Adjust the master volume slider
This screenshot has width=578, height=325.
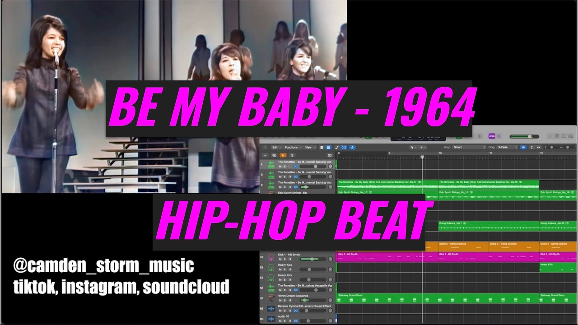(524, 136)
